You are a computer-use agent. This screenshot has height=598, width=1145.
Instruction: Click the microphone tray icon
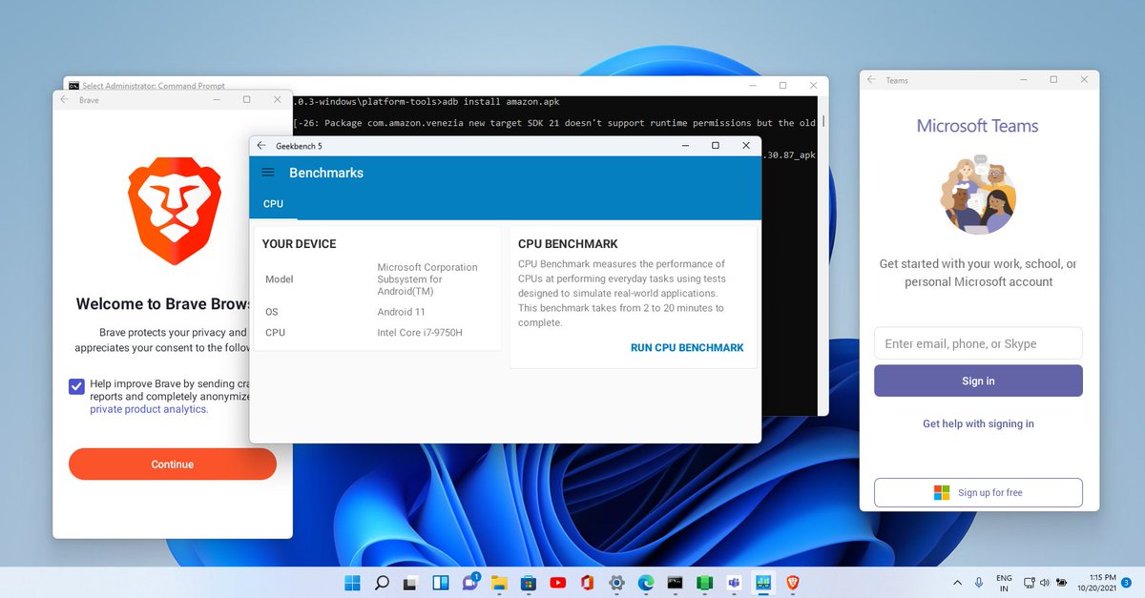point(979,583)
